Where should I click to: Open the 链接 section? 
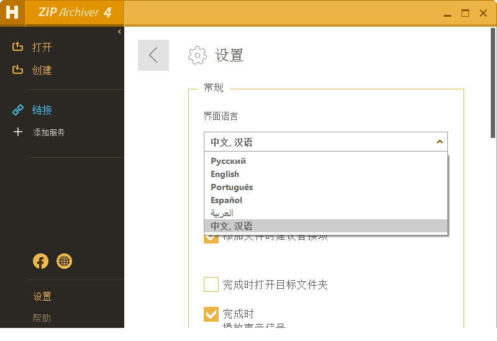coord(42,110)
